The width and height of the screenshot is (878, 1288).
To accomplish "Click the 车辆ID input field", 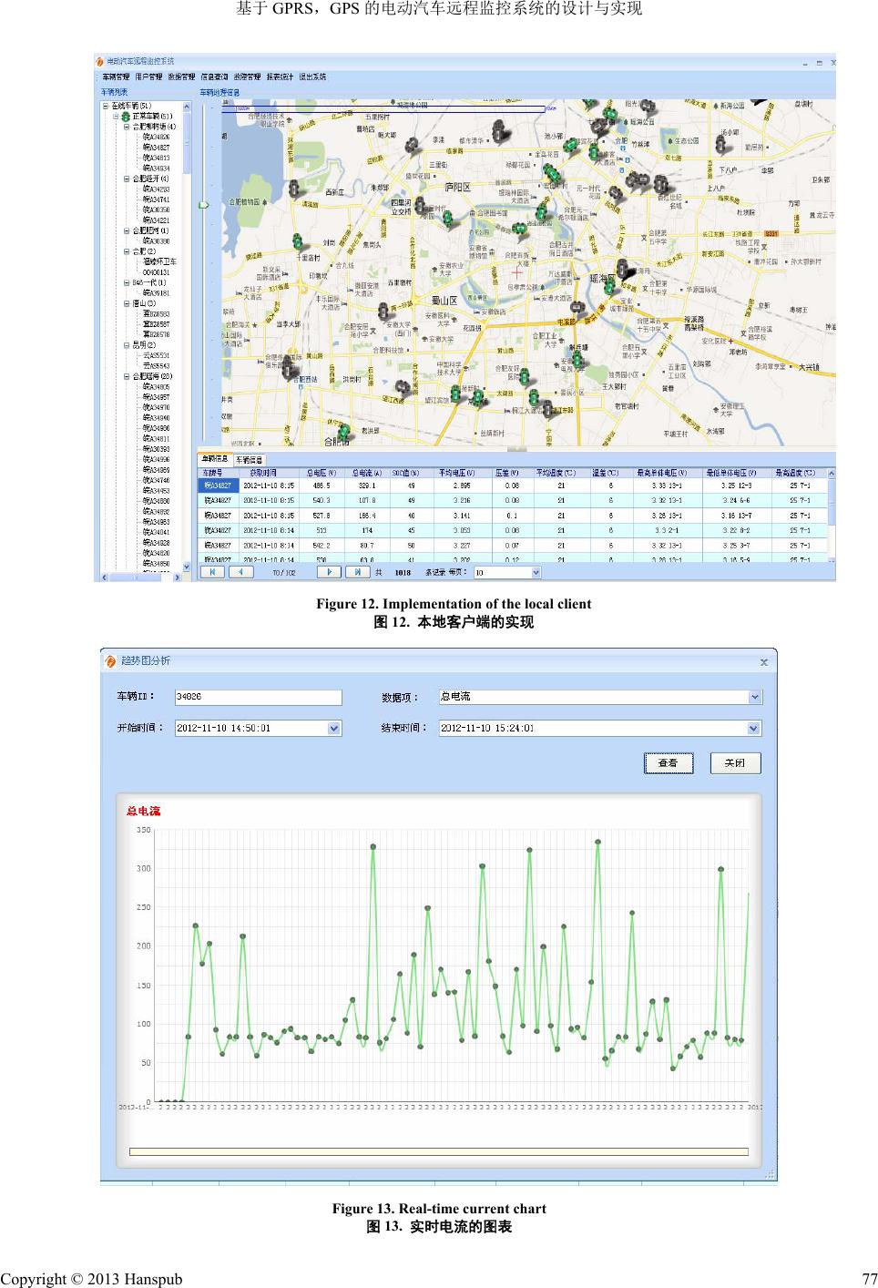I will (x=258, y=698).
